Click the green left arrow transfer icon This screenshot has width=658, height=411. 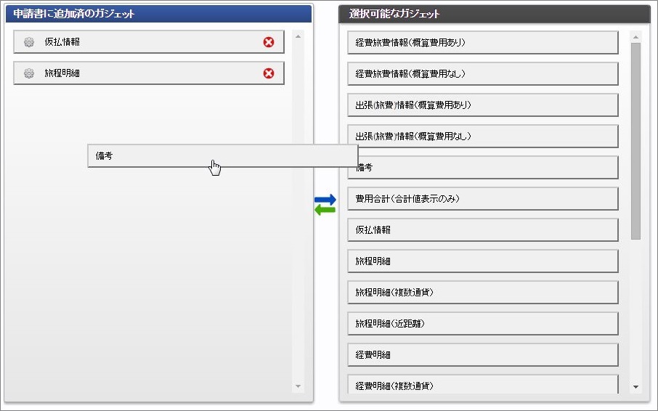point(325,210)
